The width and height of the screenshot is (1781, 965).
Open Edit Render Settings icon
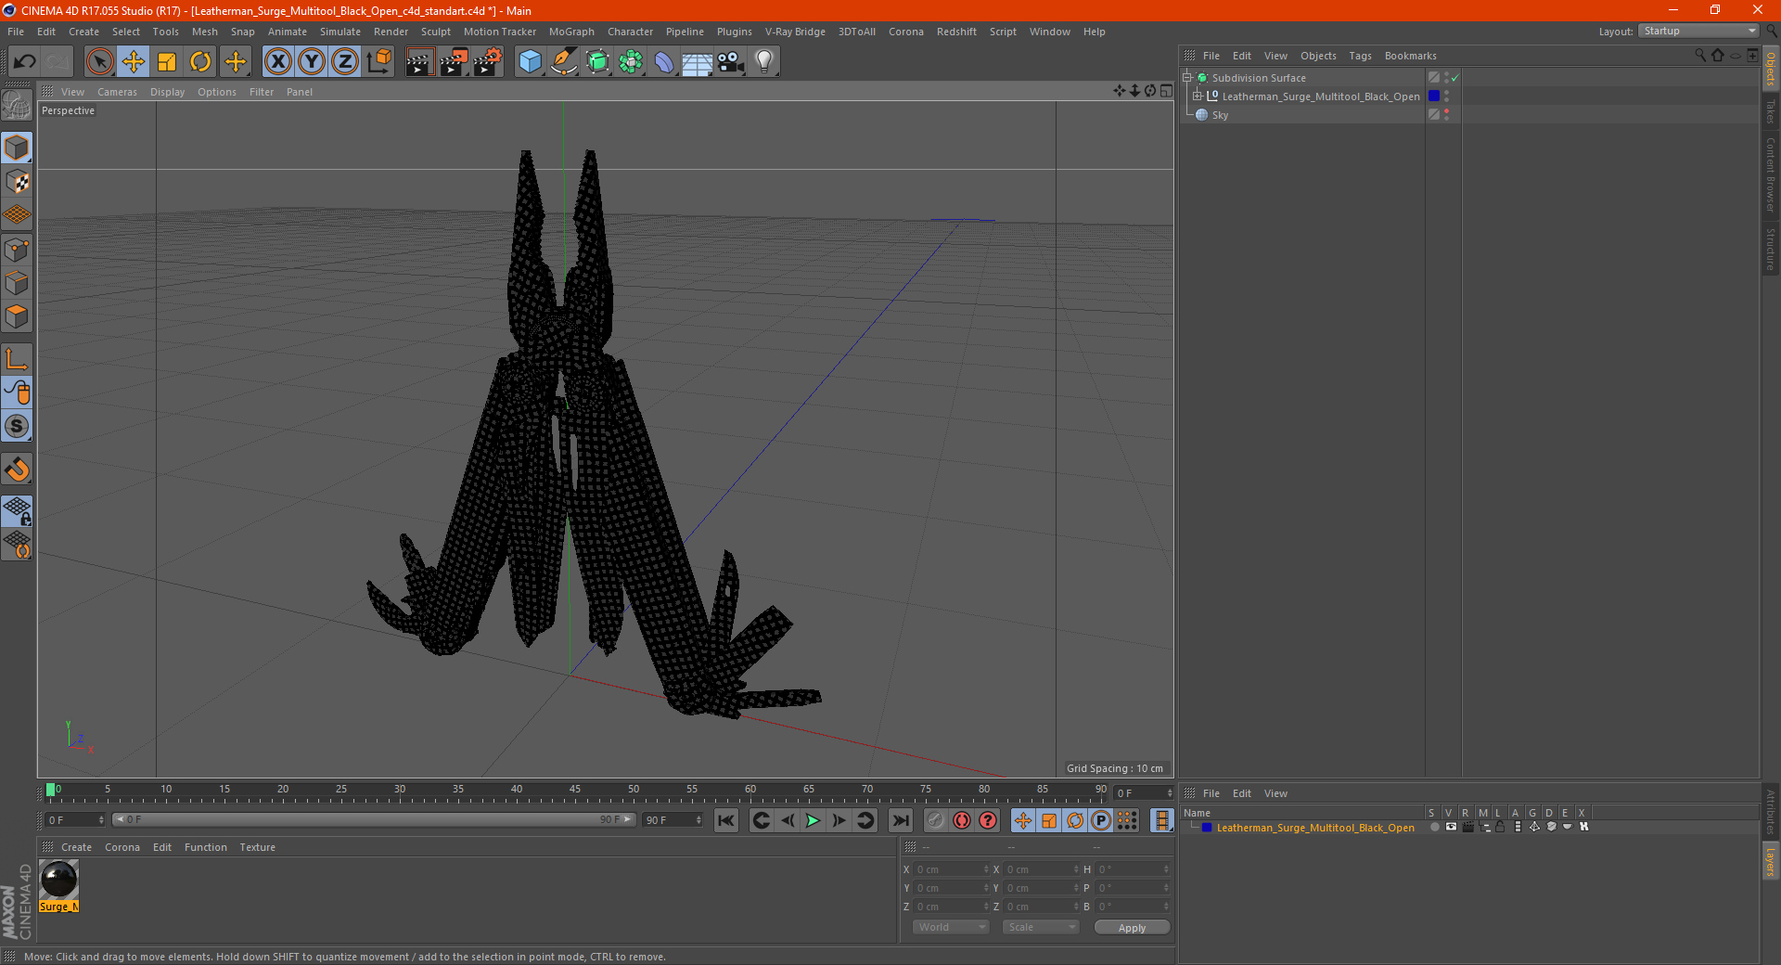488,62
